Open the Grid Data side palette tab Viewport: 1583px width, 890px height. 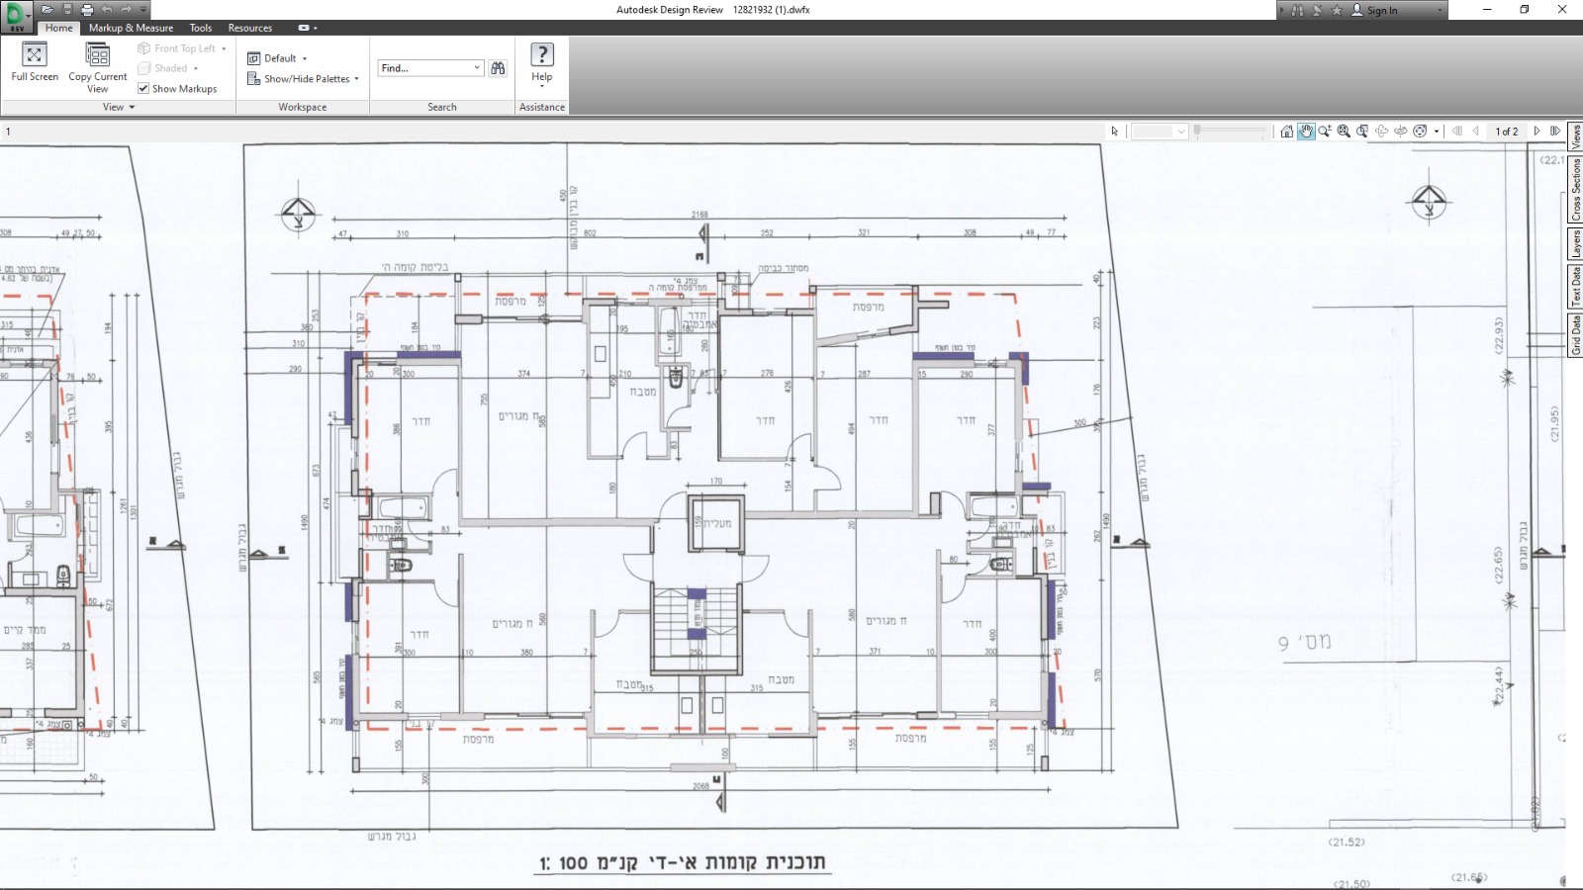pyautogui.click(x=1575, y=334)
